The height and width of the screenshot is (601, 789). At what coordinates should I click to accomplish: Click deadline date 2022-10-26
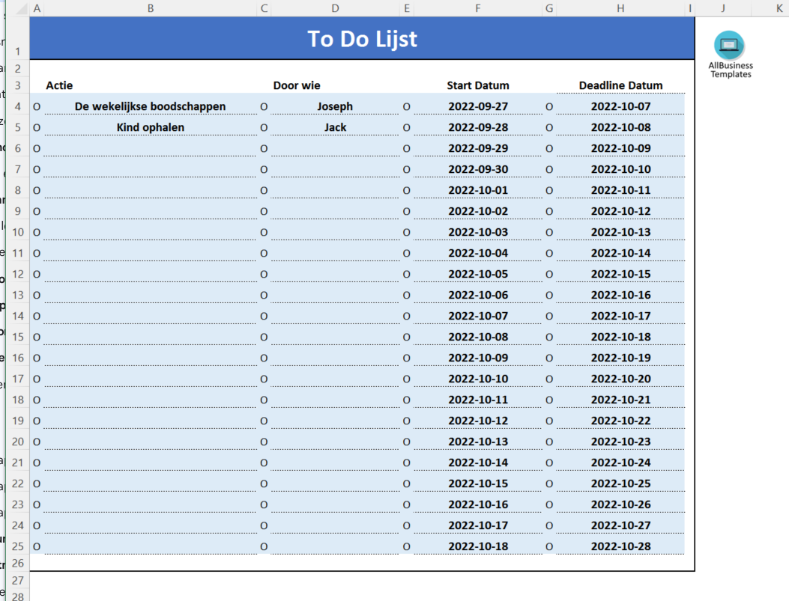620,504
